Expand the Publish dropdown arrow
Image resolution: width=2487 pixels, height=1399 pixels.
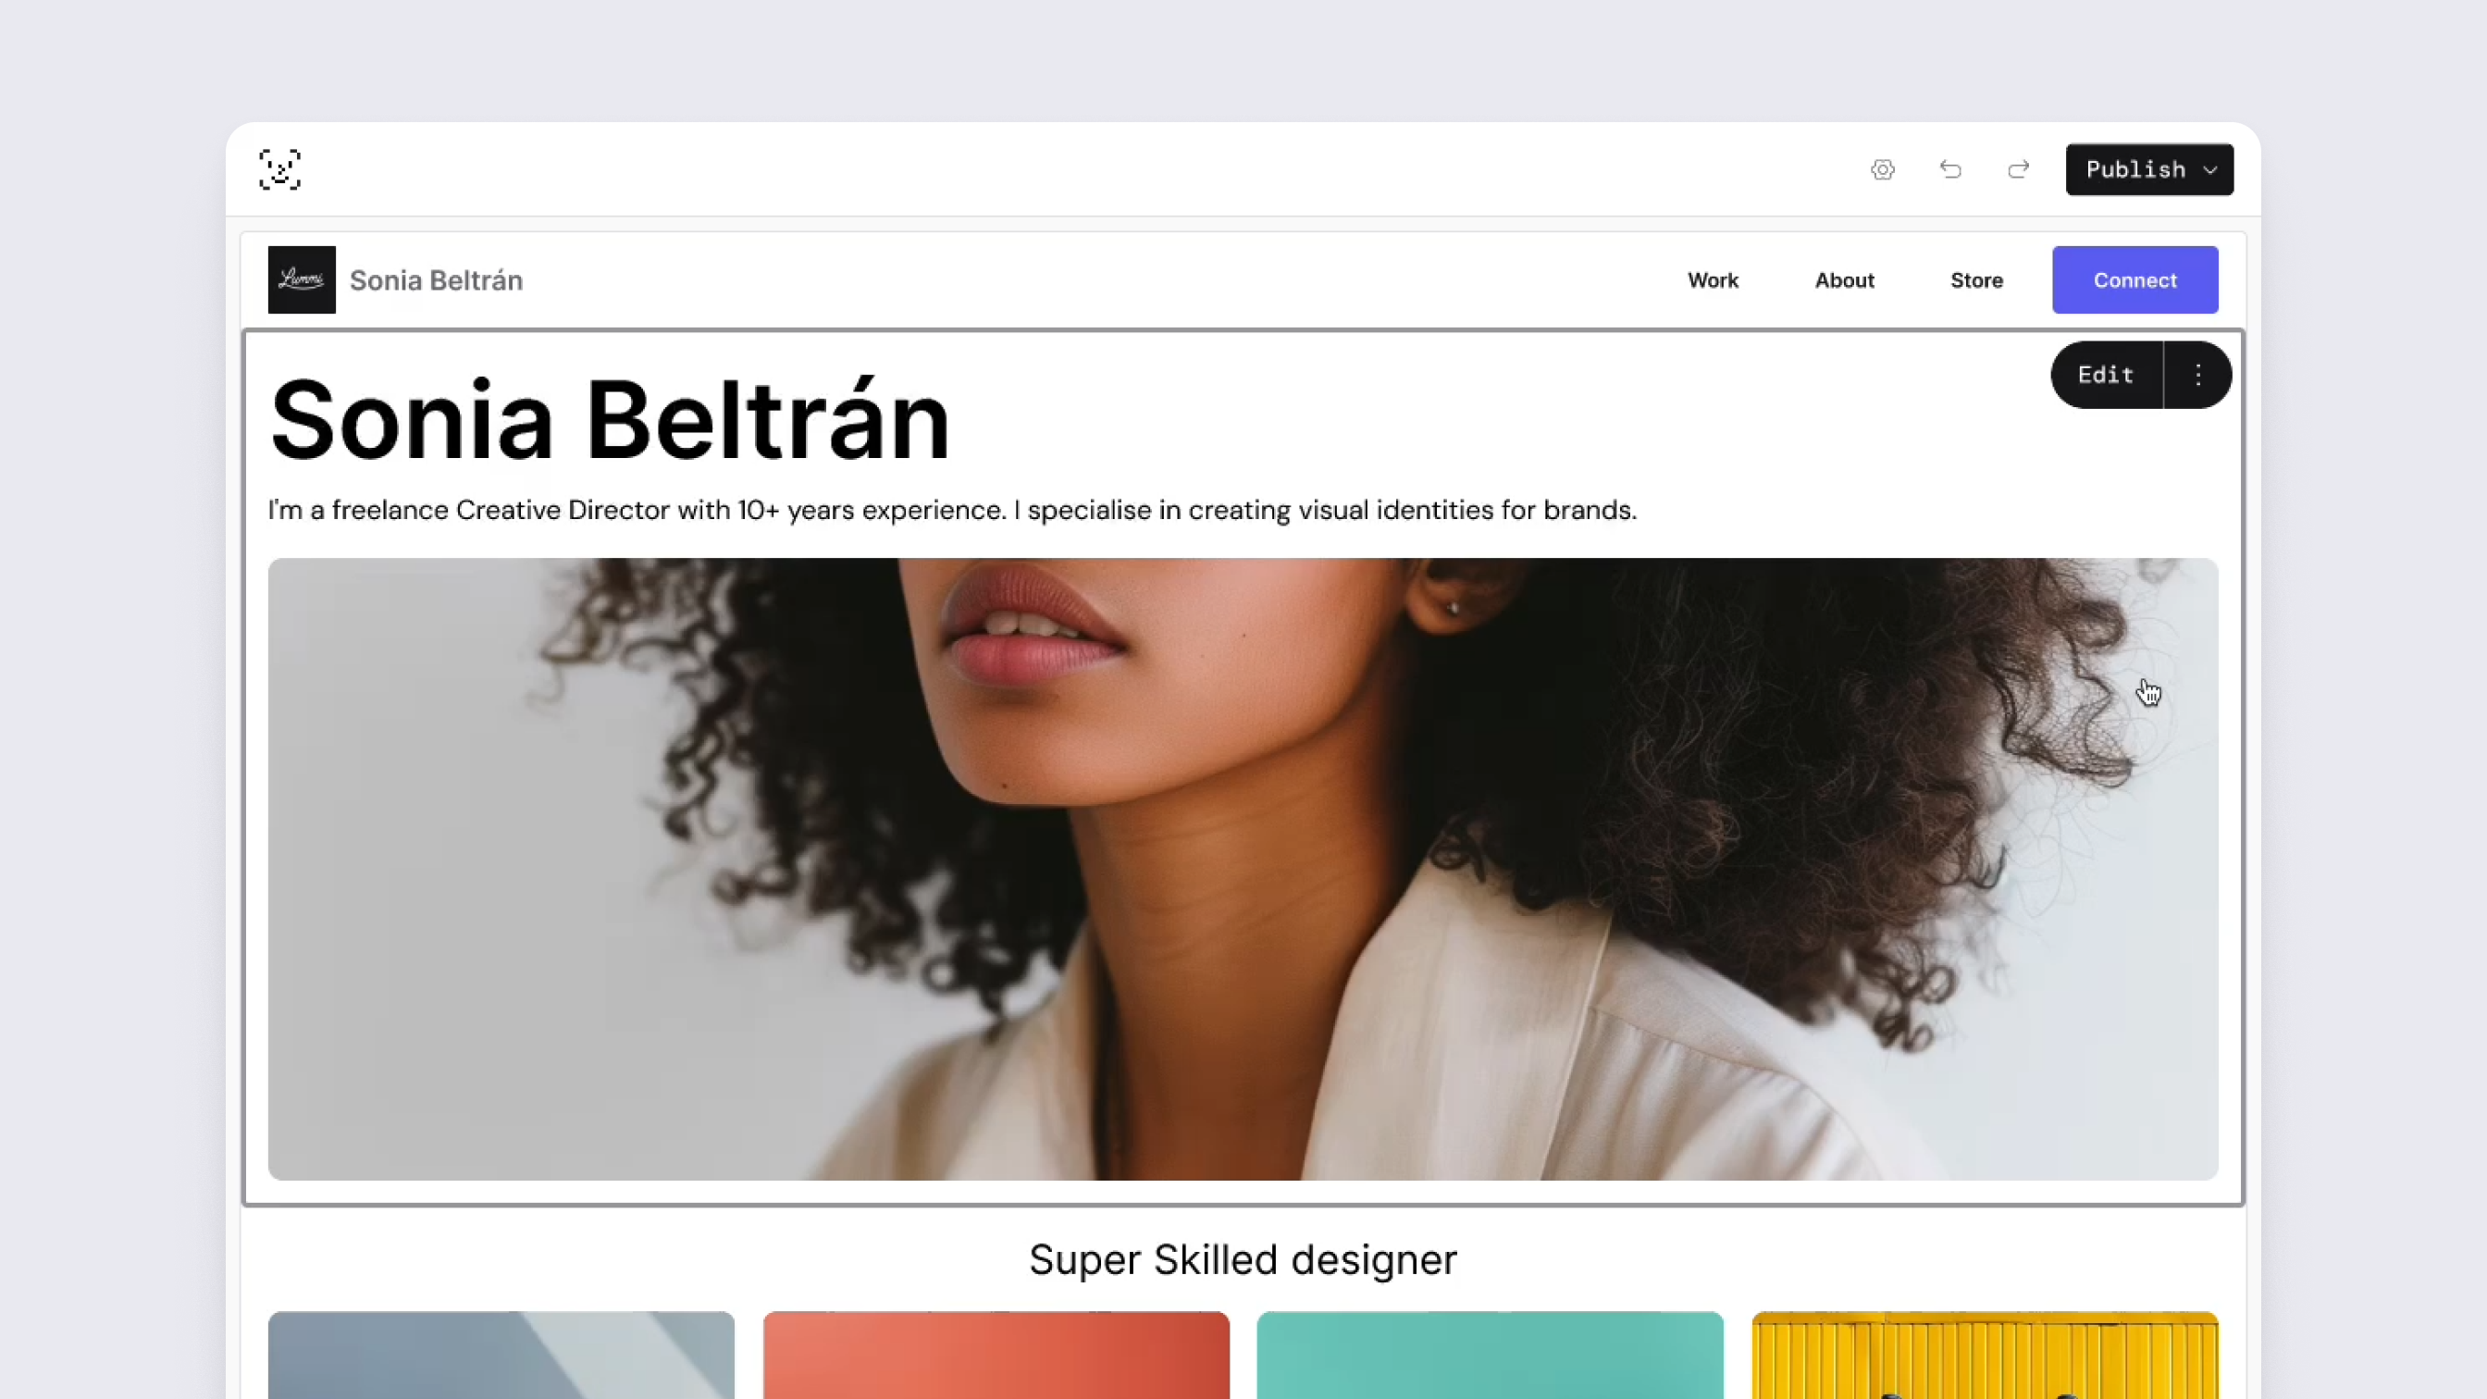[x=2210, y=170]
